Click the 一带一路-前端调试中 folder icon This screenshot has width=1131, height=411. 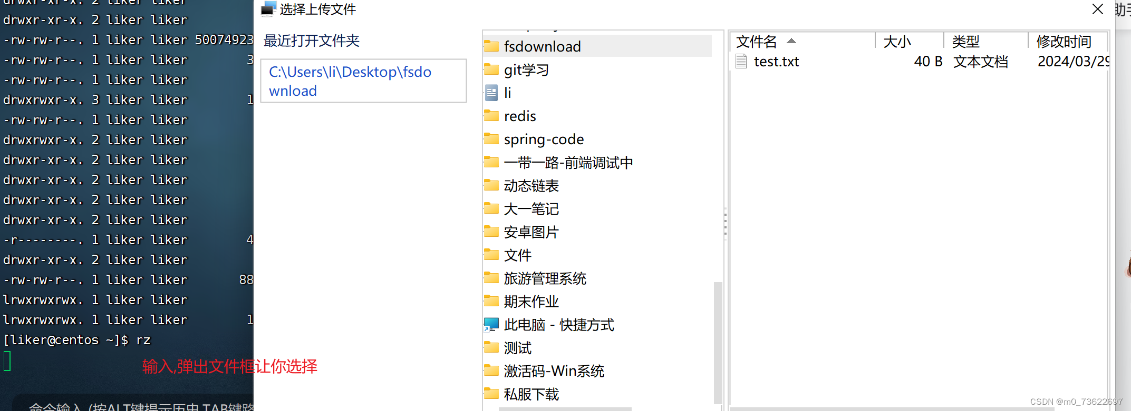[491, 162]
